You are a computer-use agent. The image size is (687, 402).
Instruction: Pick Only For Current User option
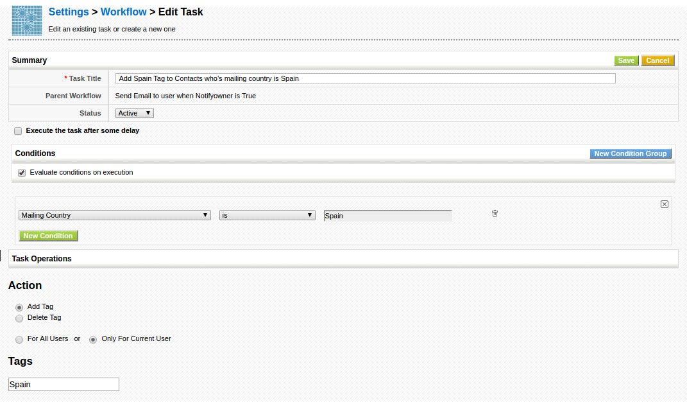pyautogui.click(x=93, y=340)
